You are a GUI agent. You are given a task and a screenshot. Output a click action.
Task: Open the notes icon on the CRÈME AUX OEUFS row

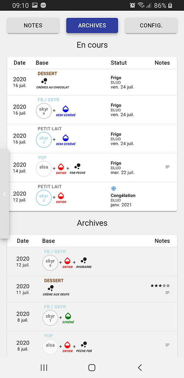(x=167, y=292)
